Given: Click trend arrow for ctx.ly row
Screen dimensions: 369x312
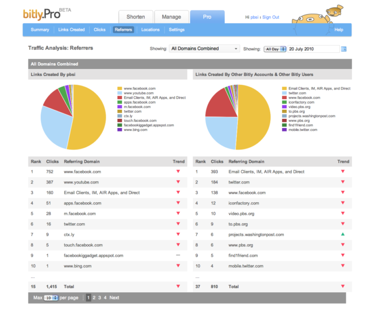Looking at the screenshot, I should pyautogui.click(x=178, y=234).
